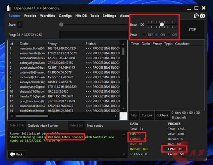Open the Proxies tab
Screen dimensions: 213x165
click(x=30, y=16)
